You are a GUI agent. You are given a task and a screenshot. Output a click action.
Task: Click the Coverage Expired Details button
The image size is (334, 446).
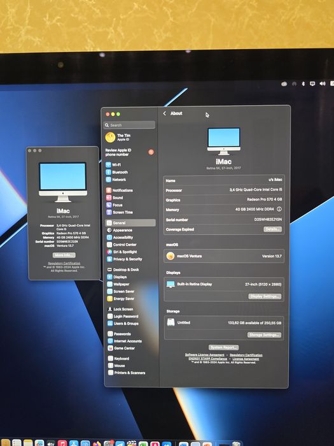273,229
